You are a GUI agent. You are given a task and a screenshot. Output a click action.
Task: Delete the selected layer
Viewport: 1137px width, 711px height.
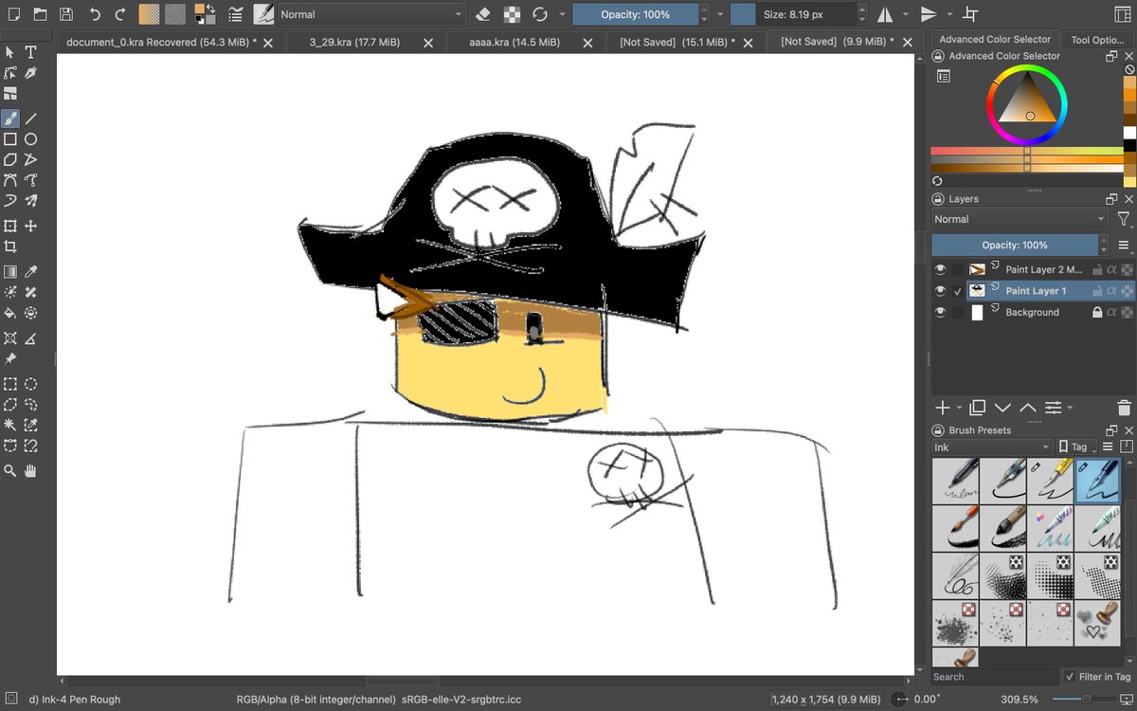[1124, 408]
